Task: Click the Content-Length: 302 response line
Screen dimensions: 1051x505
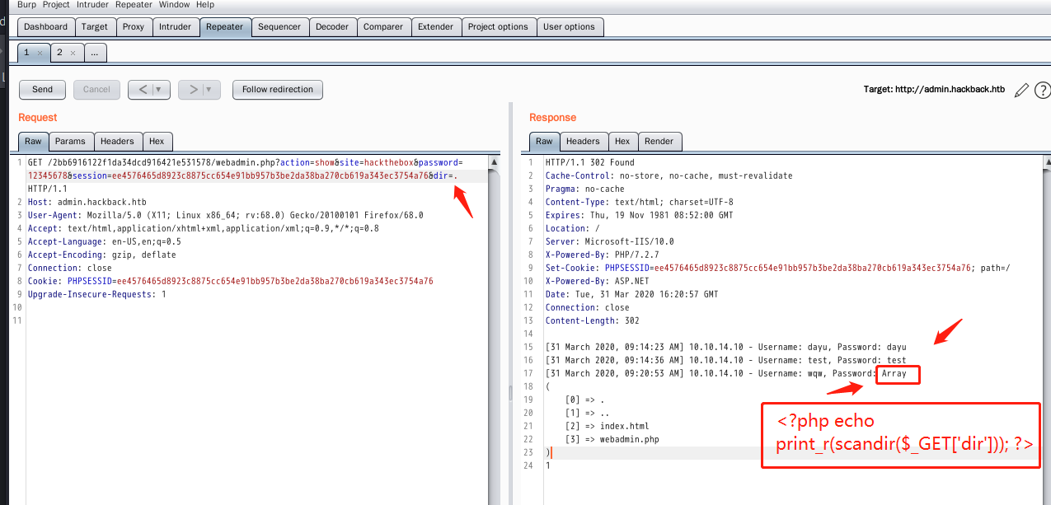Action: 592,320
